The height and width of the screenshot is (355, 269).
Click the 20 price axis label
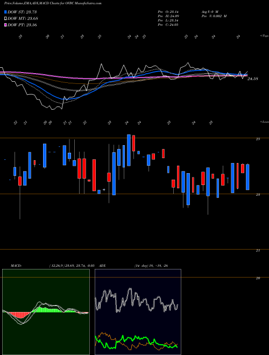(258, 279)
